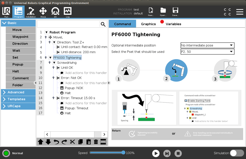Insert a Waypoint node
The height and width of the screenshot is (159, 246).
(21, 37)
